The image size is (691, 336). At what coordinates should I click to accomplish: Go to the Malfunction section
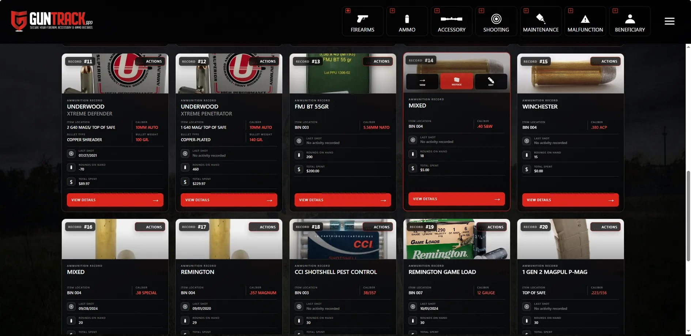tap(585, 21)
